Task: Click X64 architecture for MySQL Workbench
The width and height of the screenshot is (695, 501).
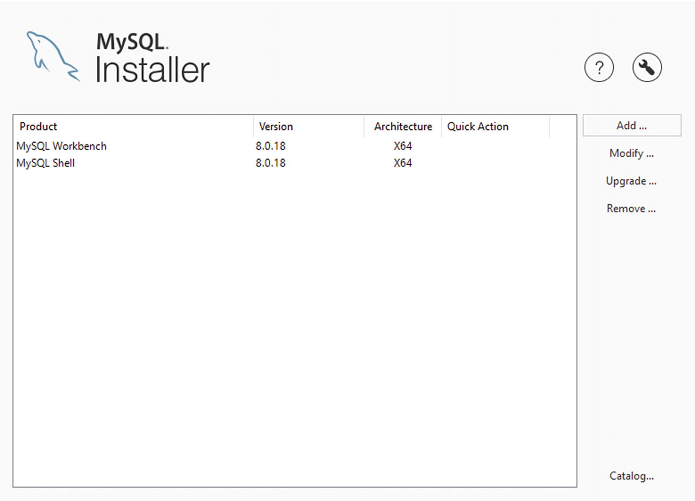Action: click(403, 146)
